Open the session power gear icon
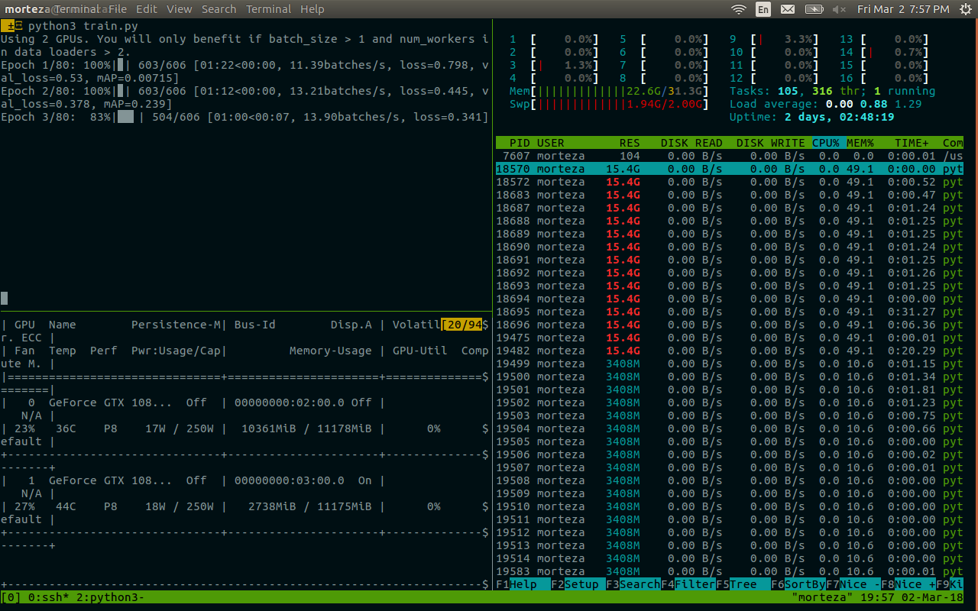978x611 pixels. pos(964,9)
